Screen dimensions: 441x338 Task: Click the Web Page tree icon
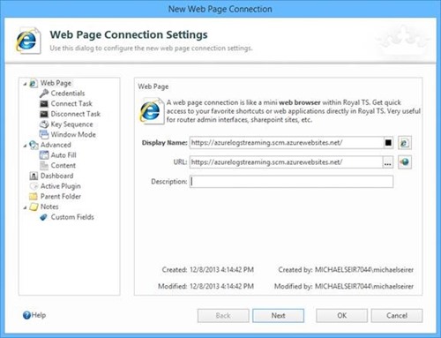[x=34, y=84]
